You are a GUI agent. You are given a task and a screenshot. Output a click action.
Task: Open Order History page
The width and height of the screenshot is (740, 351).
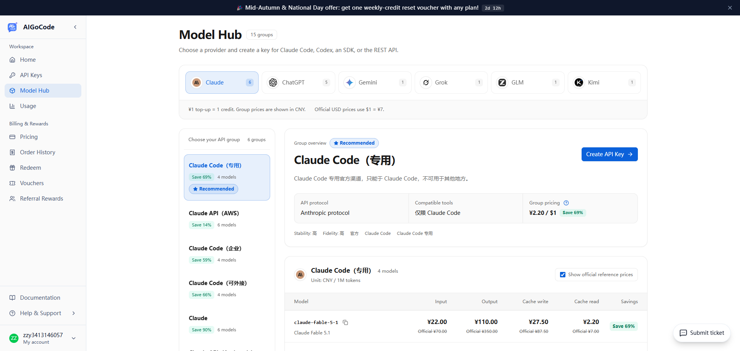43,152
